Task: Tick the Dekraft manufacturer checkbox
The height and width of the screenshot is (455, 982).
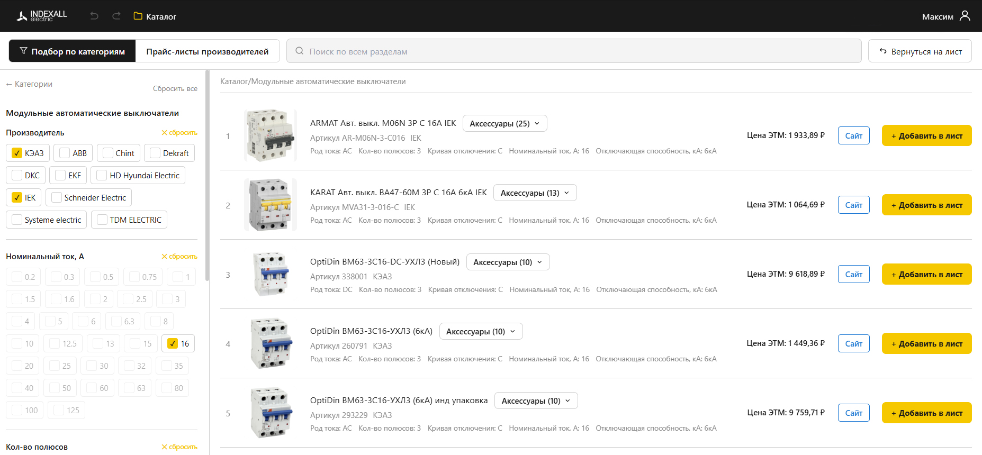Action: pyautogui.click(x=155, y=153)
